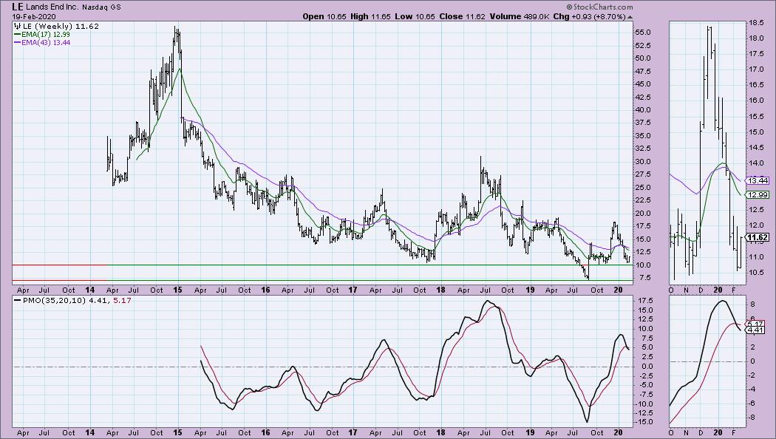Image resolution: width=776 pixels, height=439 pixels.
Task: Click the EMA(17) 12.99 legend entry
Action: point(46,35)
